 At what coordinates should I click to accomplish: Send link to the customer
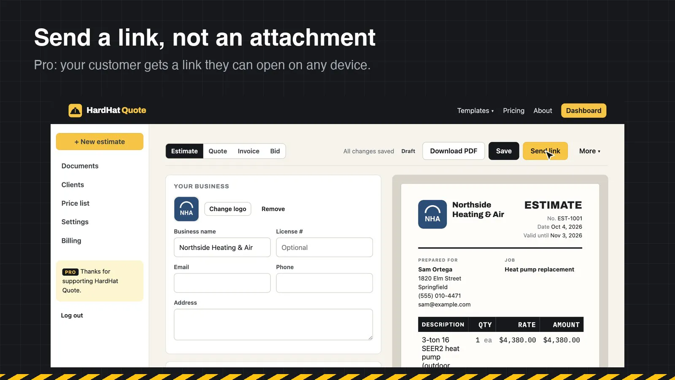click(545, 151)
